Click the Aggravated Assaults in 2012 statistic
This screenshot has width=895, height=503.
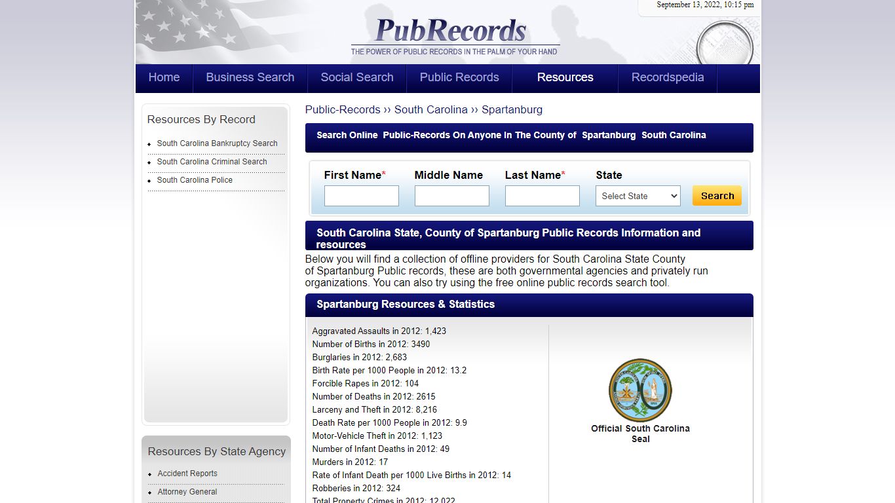click(379, 331)
